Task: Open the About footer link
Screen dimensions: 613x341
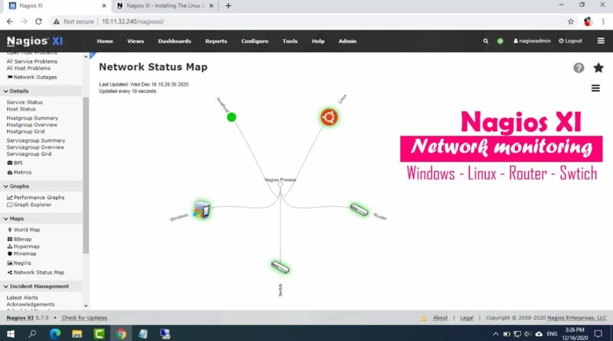Action: pos(440,318)
